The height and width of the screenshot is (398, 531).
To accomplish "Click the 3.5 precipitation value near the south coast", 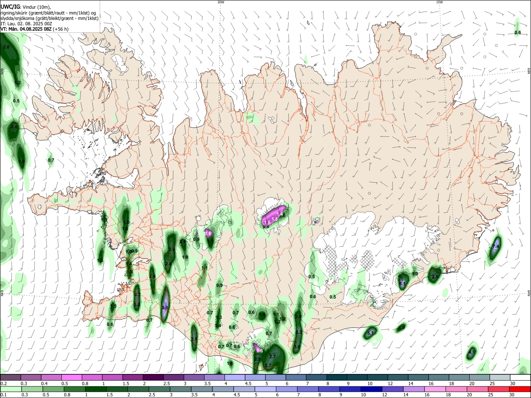I will click(x=194, y=340).
